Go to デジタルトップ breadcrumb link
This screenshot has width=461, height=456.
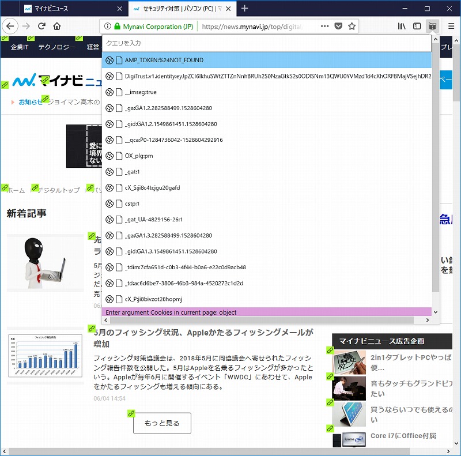click(x=59, y=190)
